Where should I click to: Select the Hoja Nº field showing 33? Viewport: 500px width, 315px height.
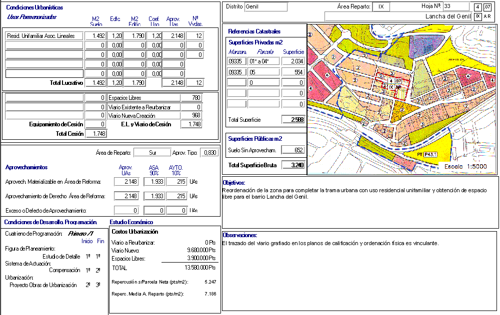[455, 6]
